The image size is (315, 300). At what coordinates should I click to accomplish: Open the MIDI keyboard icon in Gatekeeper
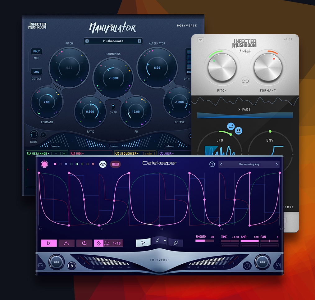(115, 164)
